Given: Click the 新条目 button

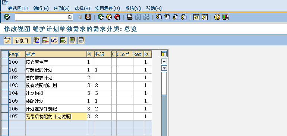Looking at the screenshot, I should pyautogui.click(x=22, y=40).
